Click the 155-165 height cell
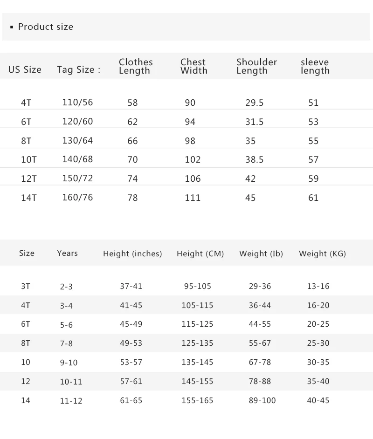Screen dimensions: 373x439 tap(197, 400)
